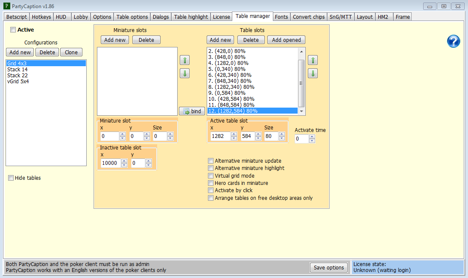
Task: Focus the Miniature slot y field
Action: [x=136, y=136]
